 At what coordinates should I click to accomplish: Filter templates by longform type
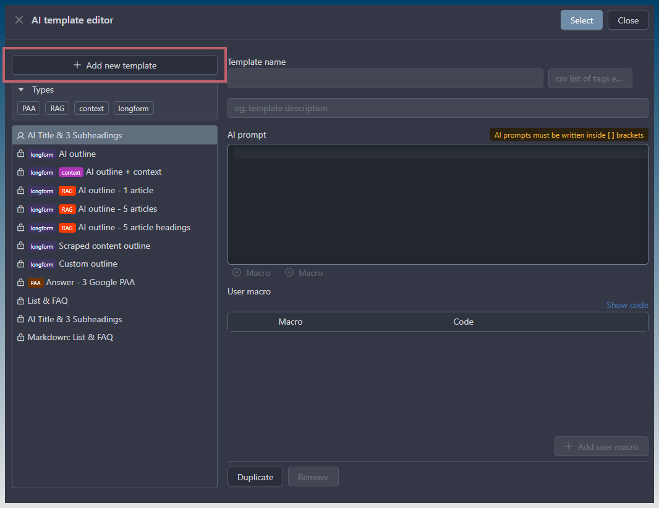134,108
